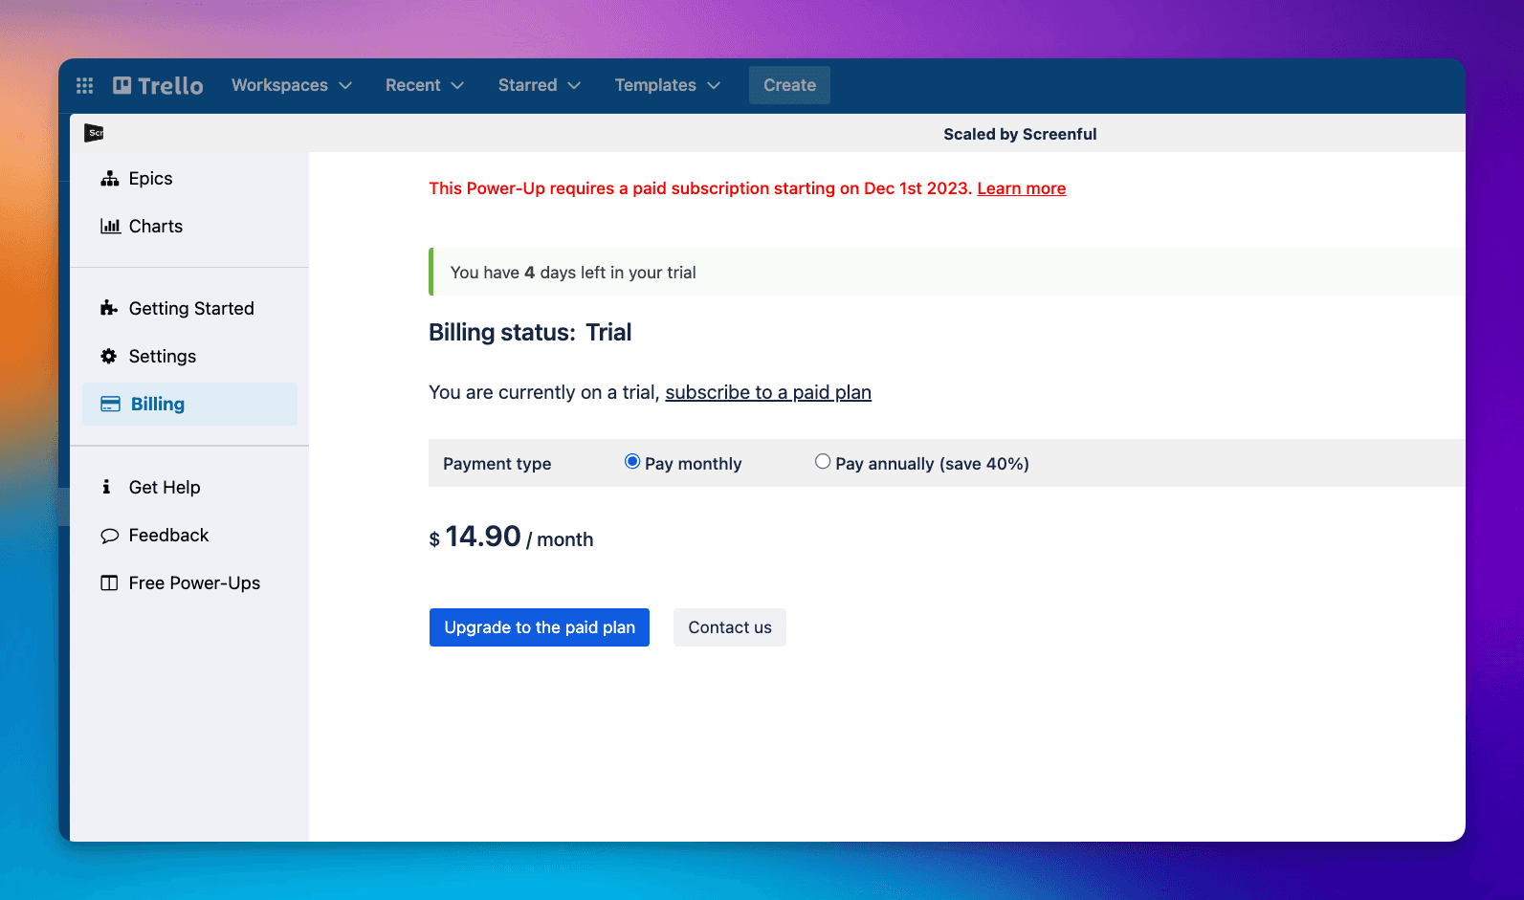Screen dimensions: 1524x900
Task: Click the Payment type label
Action: pos(497,464)
